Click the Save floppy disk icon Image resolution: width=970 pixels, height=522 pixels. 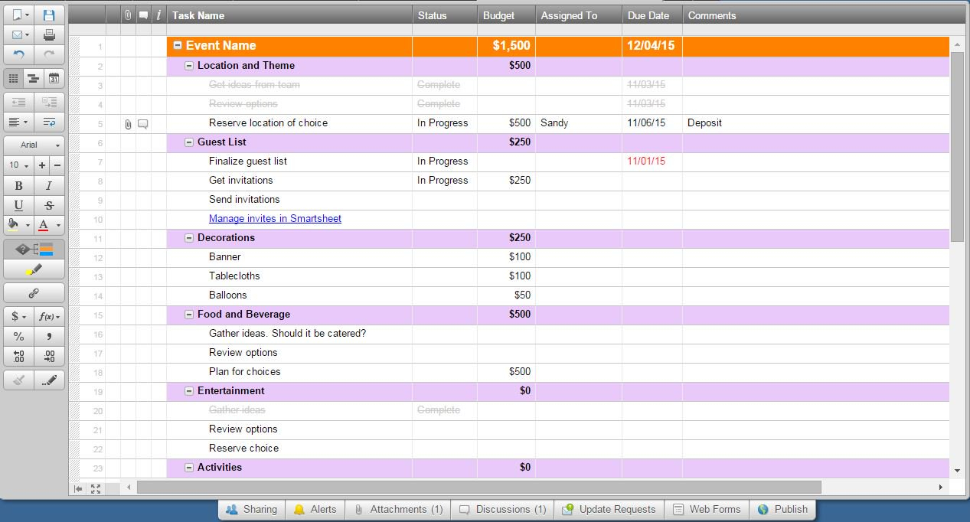point(49,15)
